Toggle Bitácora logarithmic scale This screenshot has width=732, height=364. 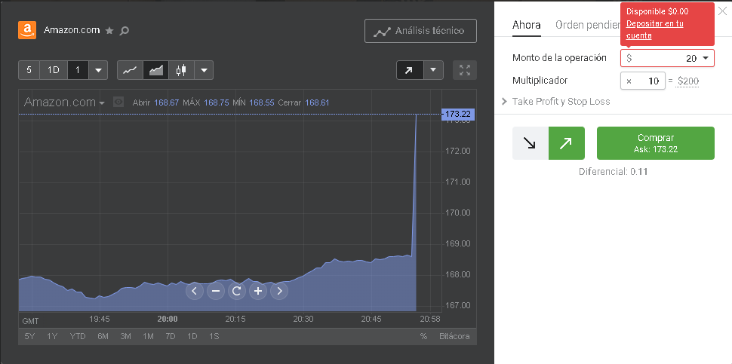click(x=454, y=336)
